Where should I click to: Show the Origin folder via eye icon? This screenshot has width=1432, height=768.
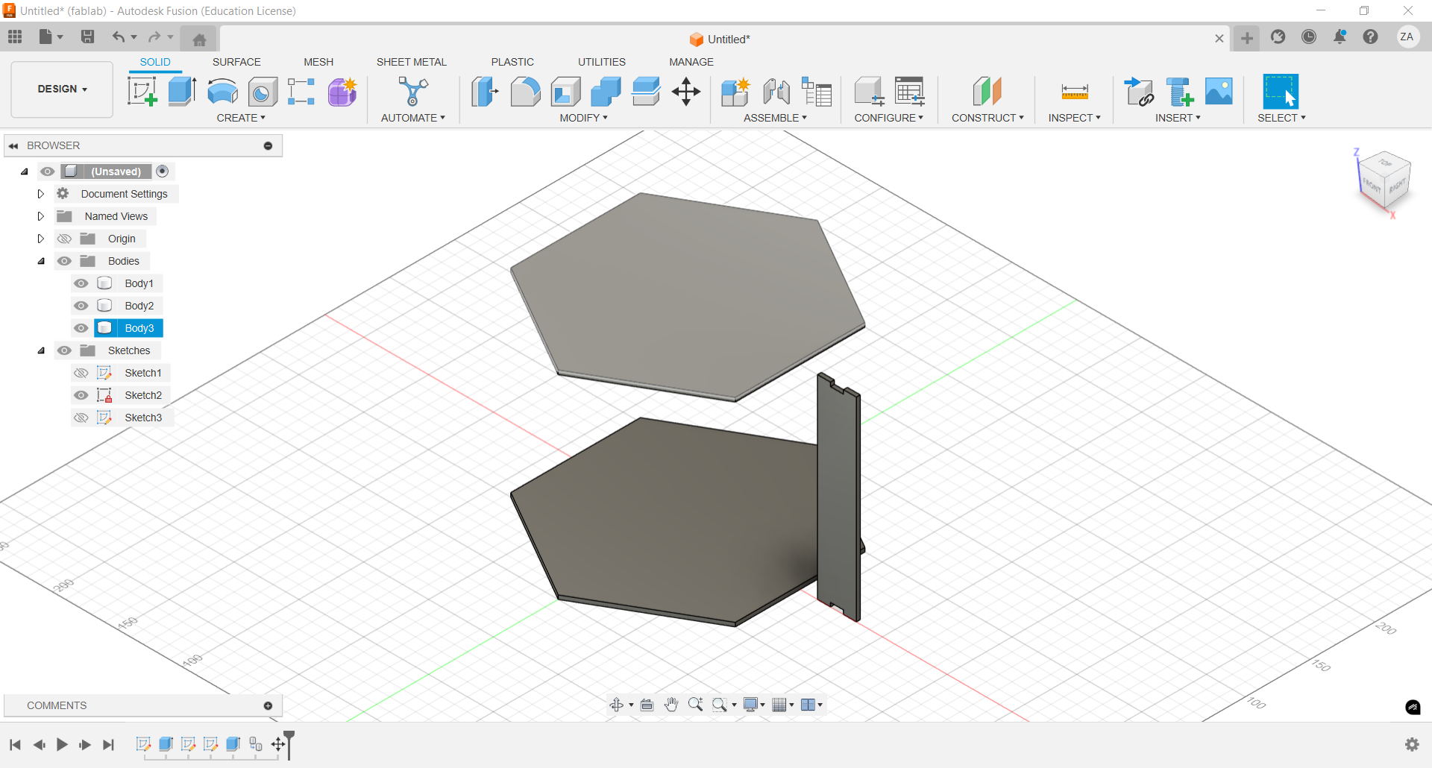[x=65, y=239]
